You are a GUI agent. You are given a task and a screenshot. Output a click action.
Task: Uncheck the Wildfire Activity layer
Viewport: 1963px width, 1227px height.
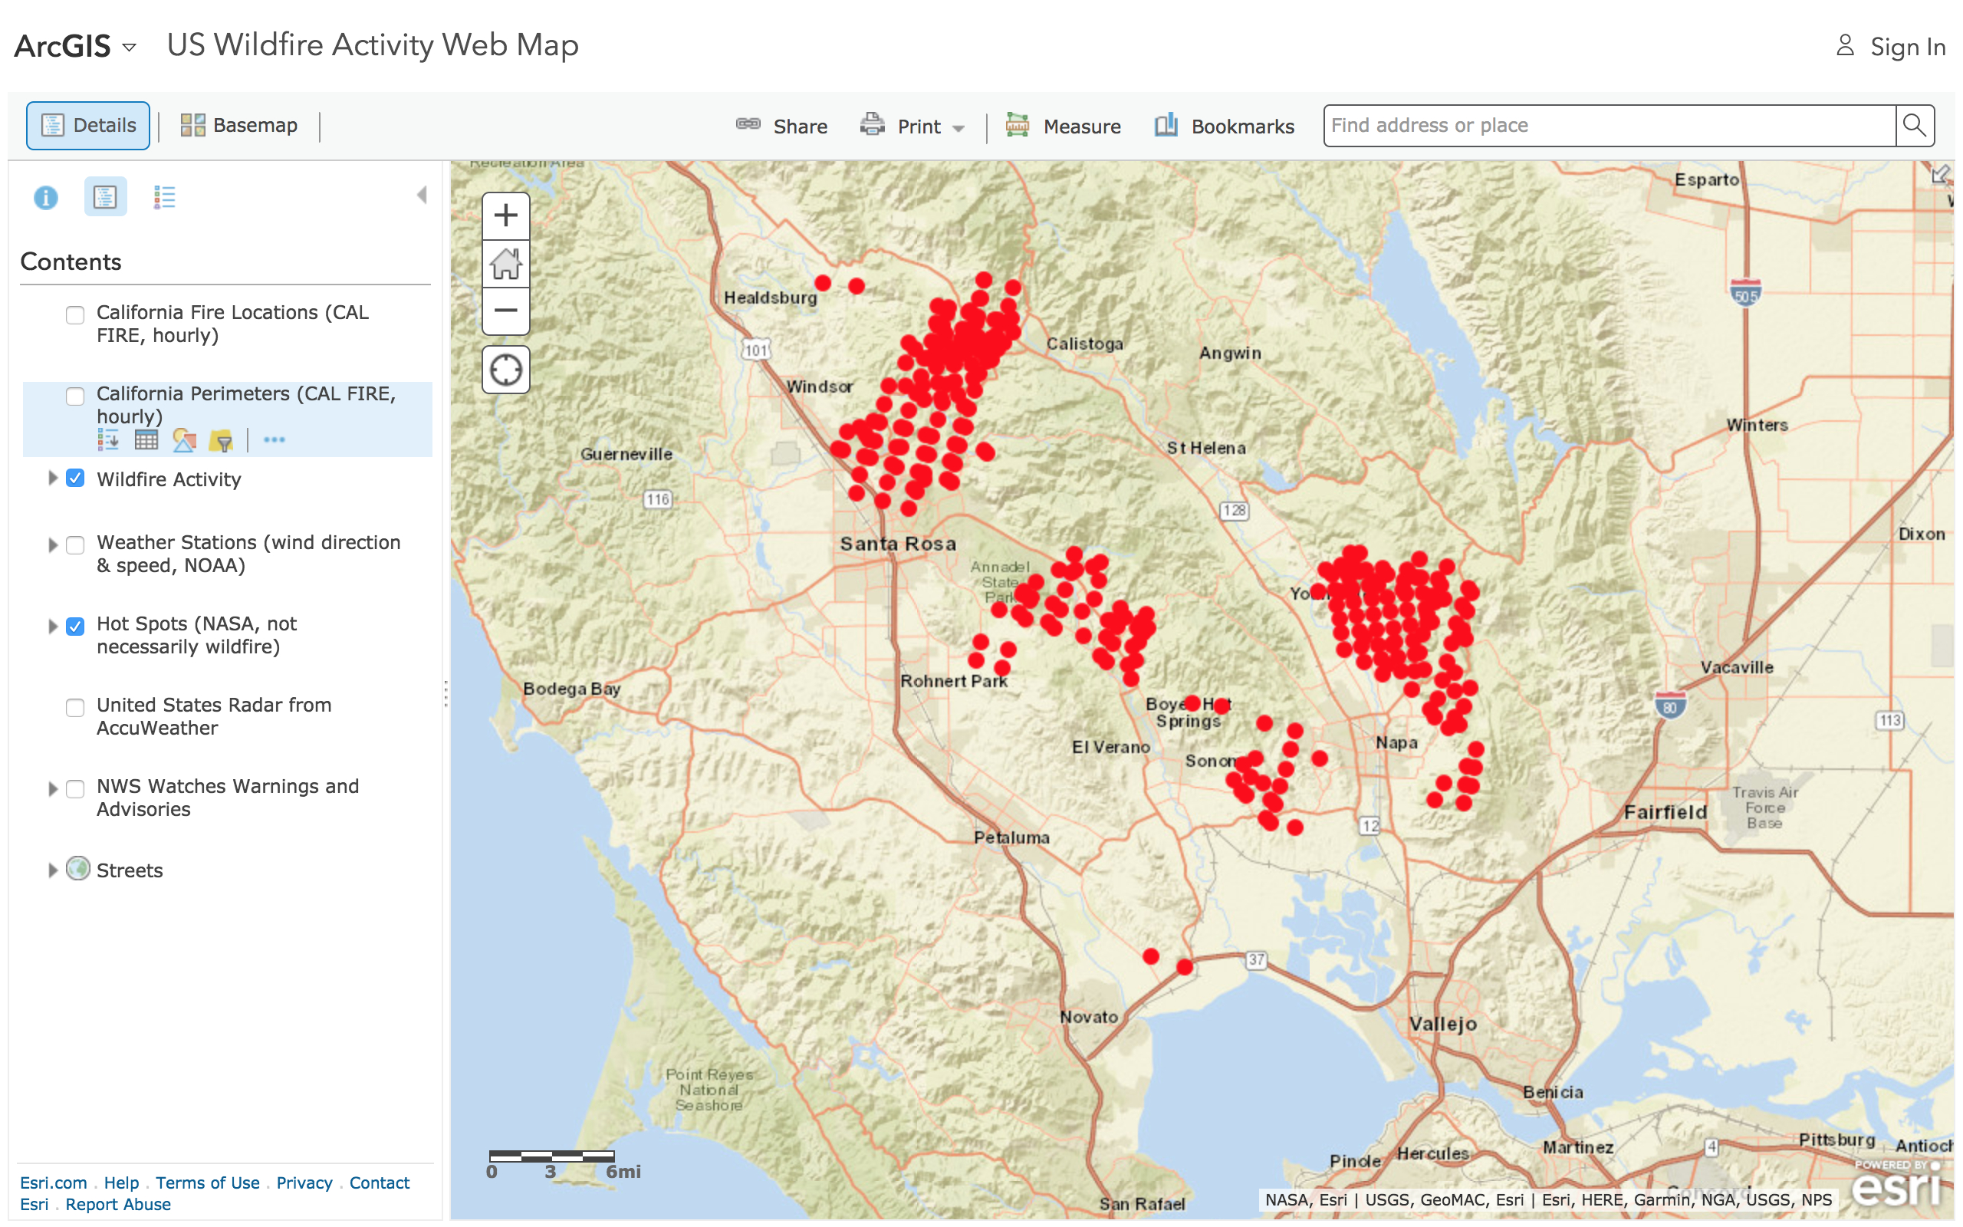(x=75, y=479)
